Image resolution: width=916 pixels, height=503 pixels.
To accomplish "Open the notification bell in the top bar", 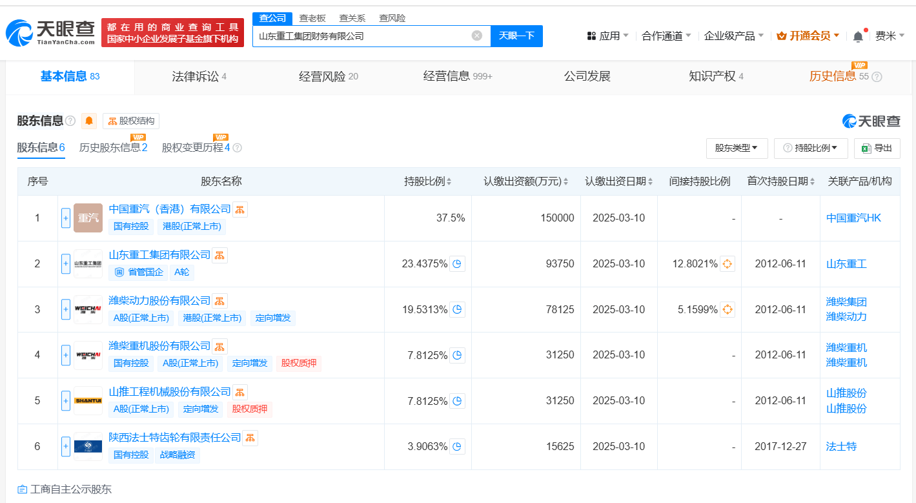I will coord(858,36).
